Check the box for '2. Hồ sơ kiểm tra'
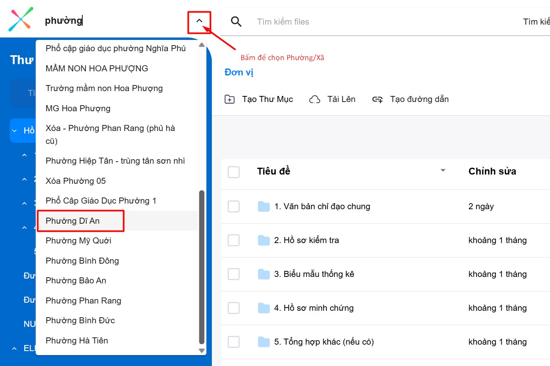Viewport: 550px width, 366px height. [x=234, y=241]
